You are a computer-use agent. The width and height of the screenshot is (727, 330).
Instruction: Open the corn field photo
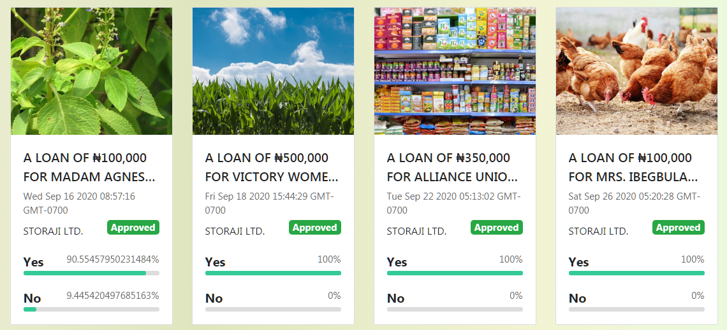point(273,71)
